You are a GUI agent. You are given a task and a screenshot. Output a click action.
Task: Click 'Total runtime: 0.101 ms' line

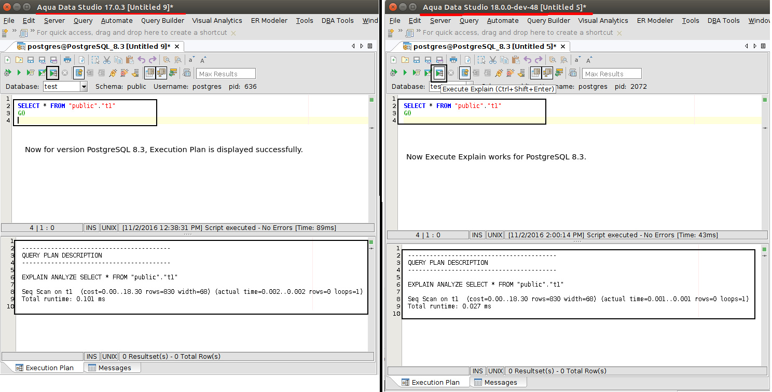click(63, 299)
